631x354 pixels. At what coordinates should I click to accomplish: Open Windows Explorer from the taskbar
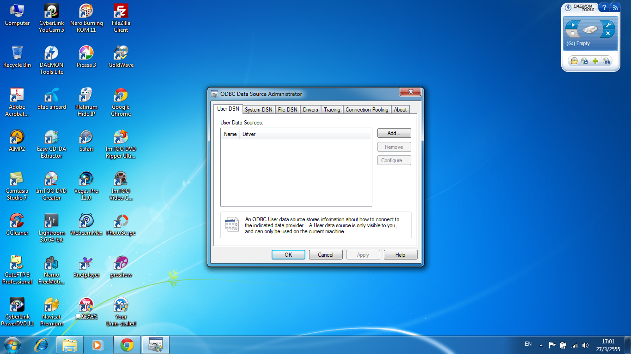click(70, 344)
